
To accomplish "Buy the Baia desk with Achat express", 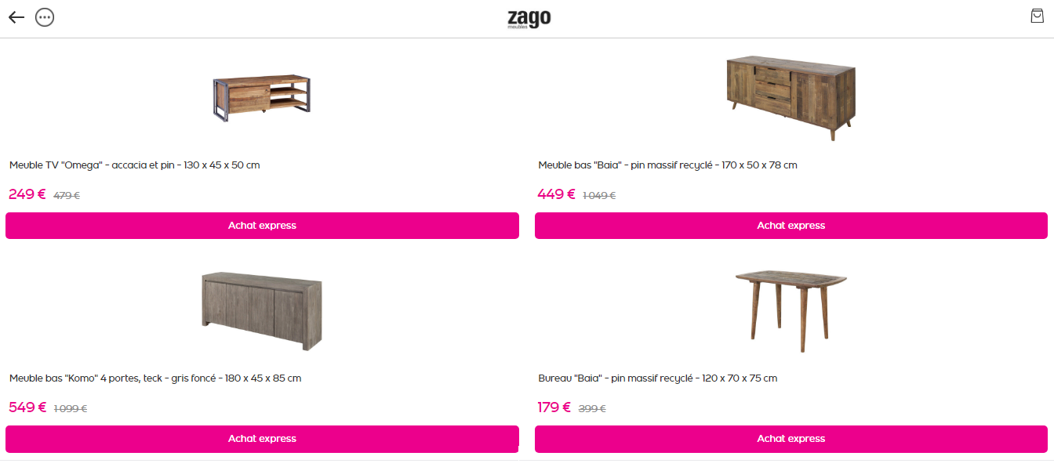I will click(790, 439).
